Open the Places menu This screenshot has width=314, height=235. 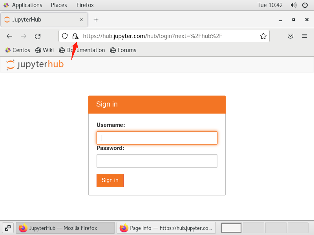(x=58, y=5)
